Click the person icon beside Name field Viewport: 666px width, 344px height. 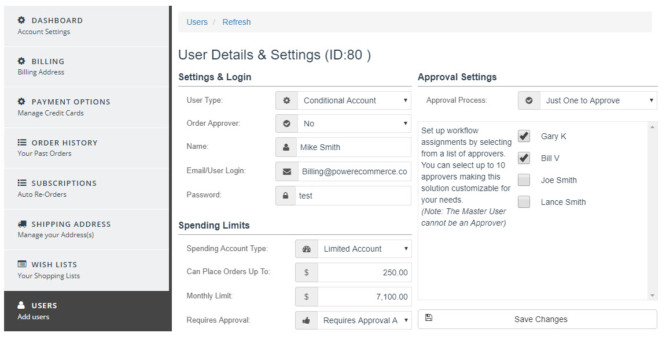(286, 147)
